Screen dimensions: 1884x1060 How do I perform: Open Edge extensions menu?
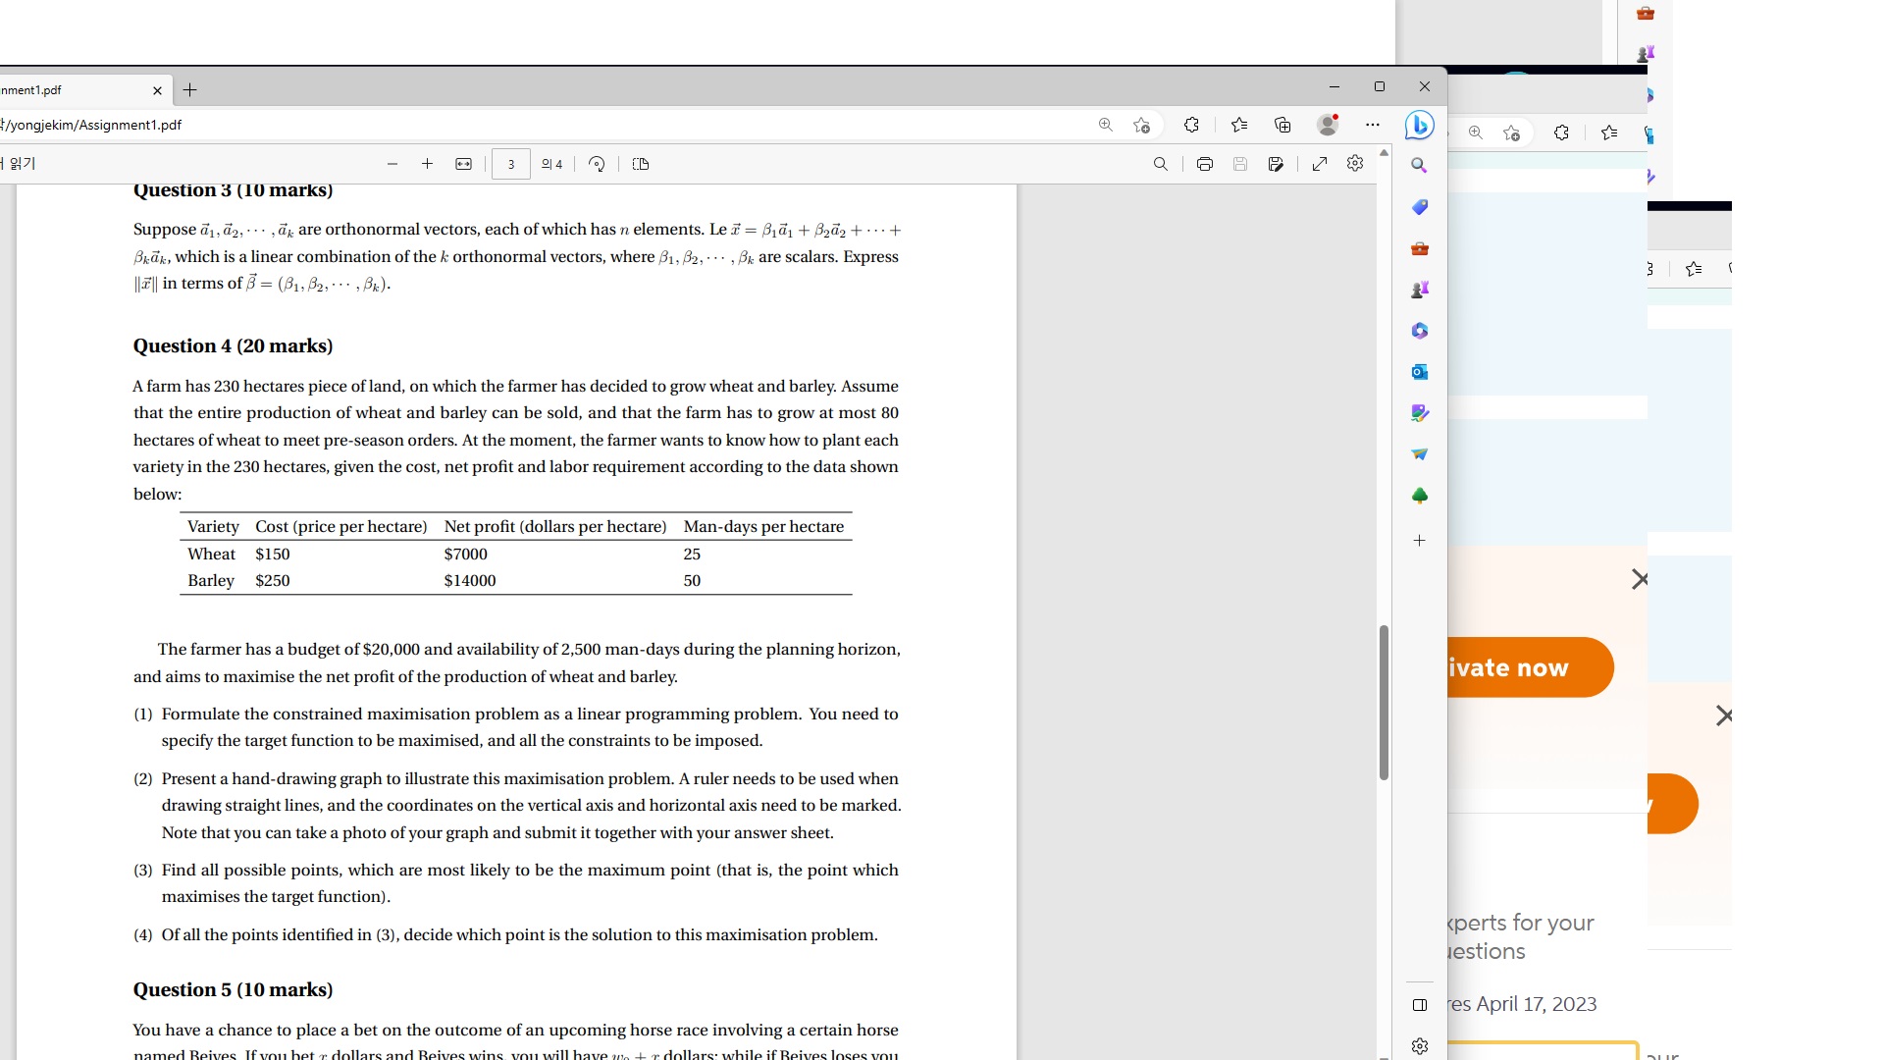[x=1190, y=125]
